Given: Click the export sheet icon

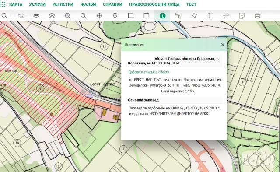Looking at the screenshot, I should tap(241, 16).
